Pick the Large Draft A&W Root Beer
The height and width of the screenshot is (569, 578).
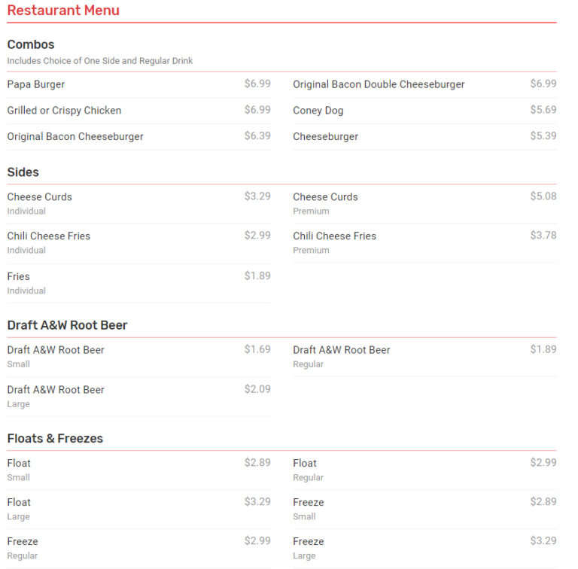(56, 390)
